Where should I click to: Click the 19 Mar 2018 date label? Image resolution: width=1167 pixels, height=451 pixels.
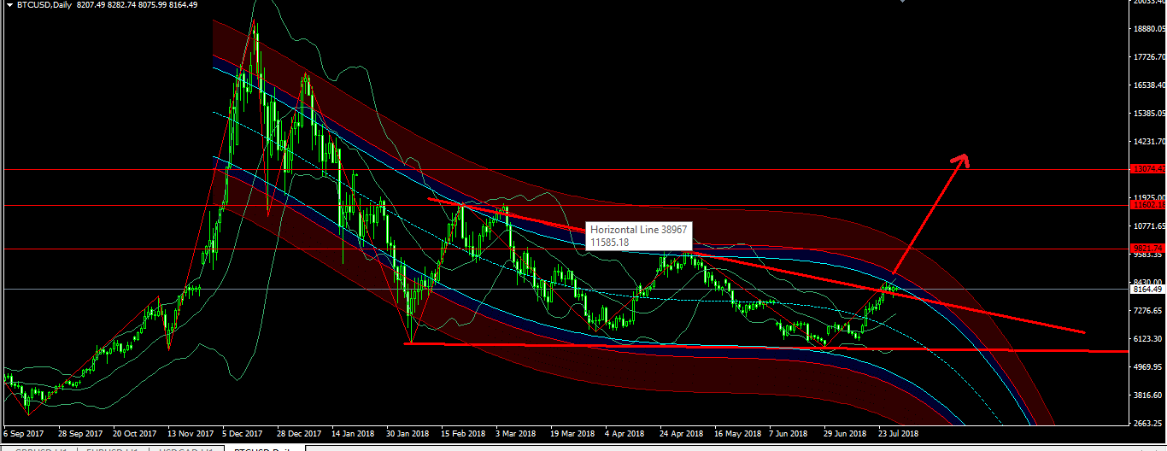[x=572, y=433]
